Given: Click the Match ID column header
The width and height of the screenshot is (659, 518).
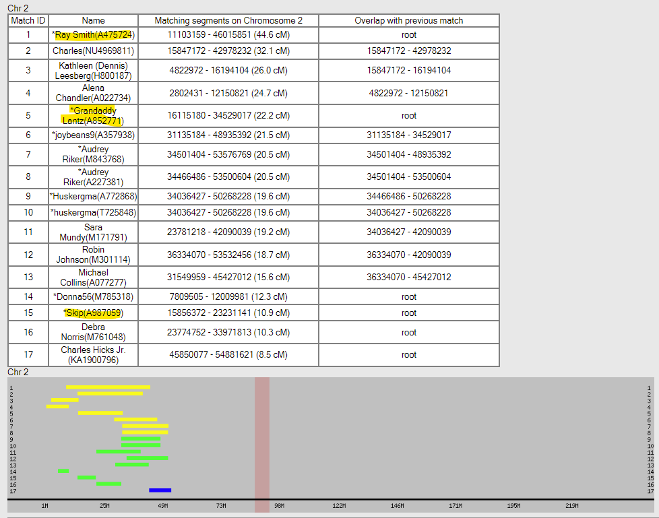Looking at the screenshot, I should (x=28, y=21).
